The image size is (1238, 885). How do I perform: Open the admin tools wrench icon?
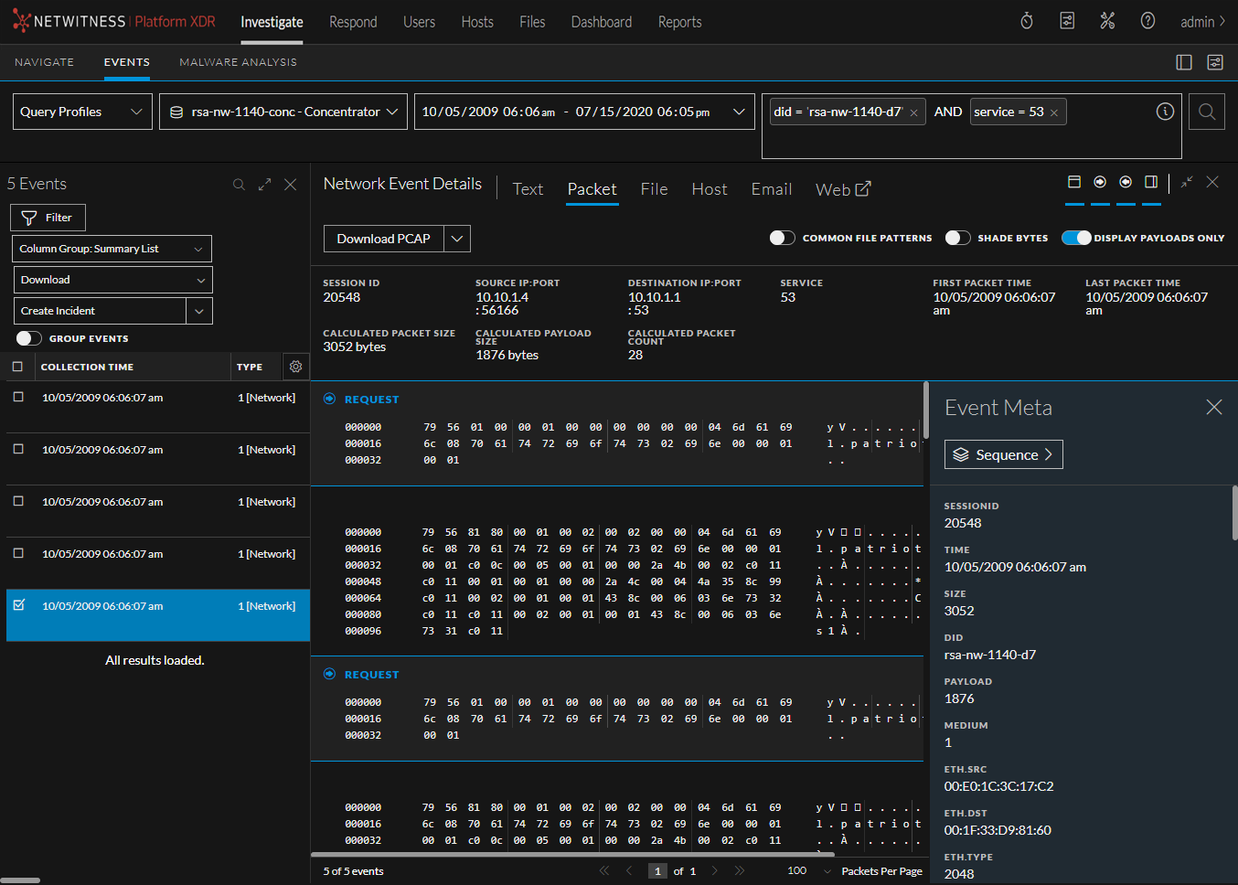point(1107,21)
